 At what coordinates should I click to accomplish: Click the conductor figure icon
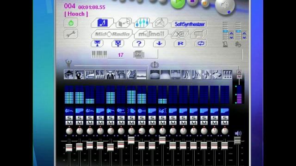point(68,64)
